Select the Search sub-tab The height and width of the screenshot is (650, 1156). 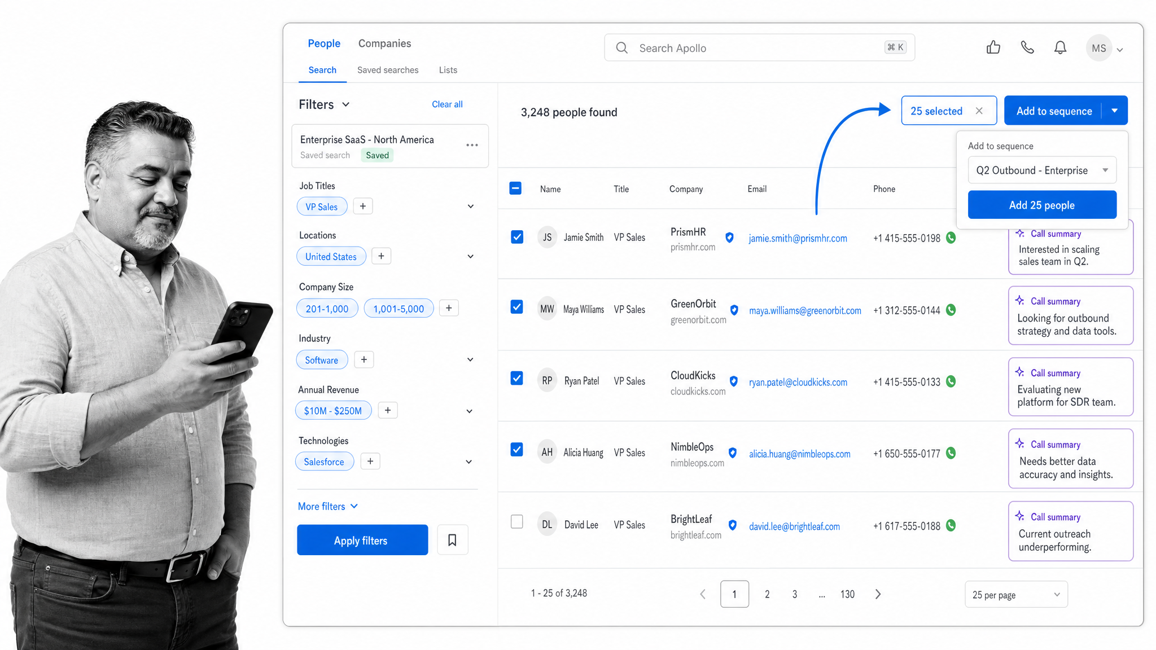point(322,70)
